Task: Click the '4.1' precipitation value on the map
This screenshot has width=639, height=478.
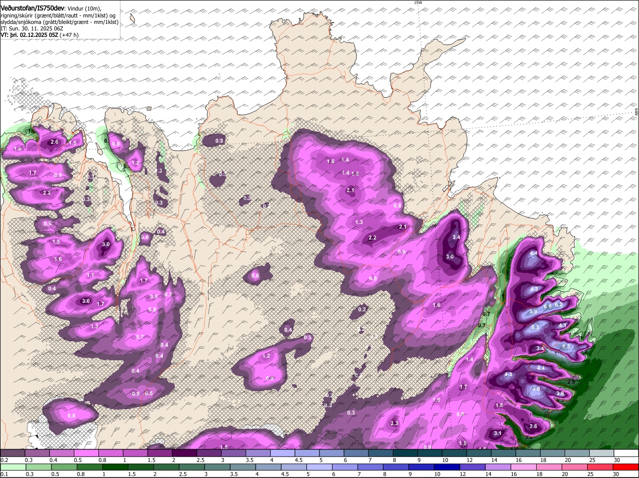Action: [x=563, y=325]
